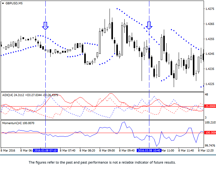Click the 8 Mar 07:40 time label
This screenshot has width=216, height=170.
pos(68,151)
